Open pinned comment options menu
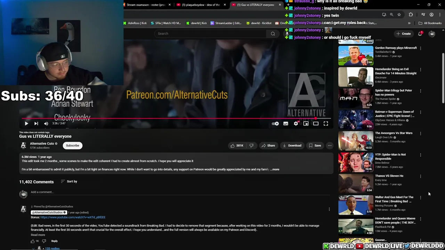The height and width of the screenshot is (250, 445). [329, 209]
